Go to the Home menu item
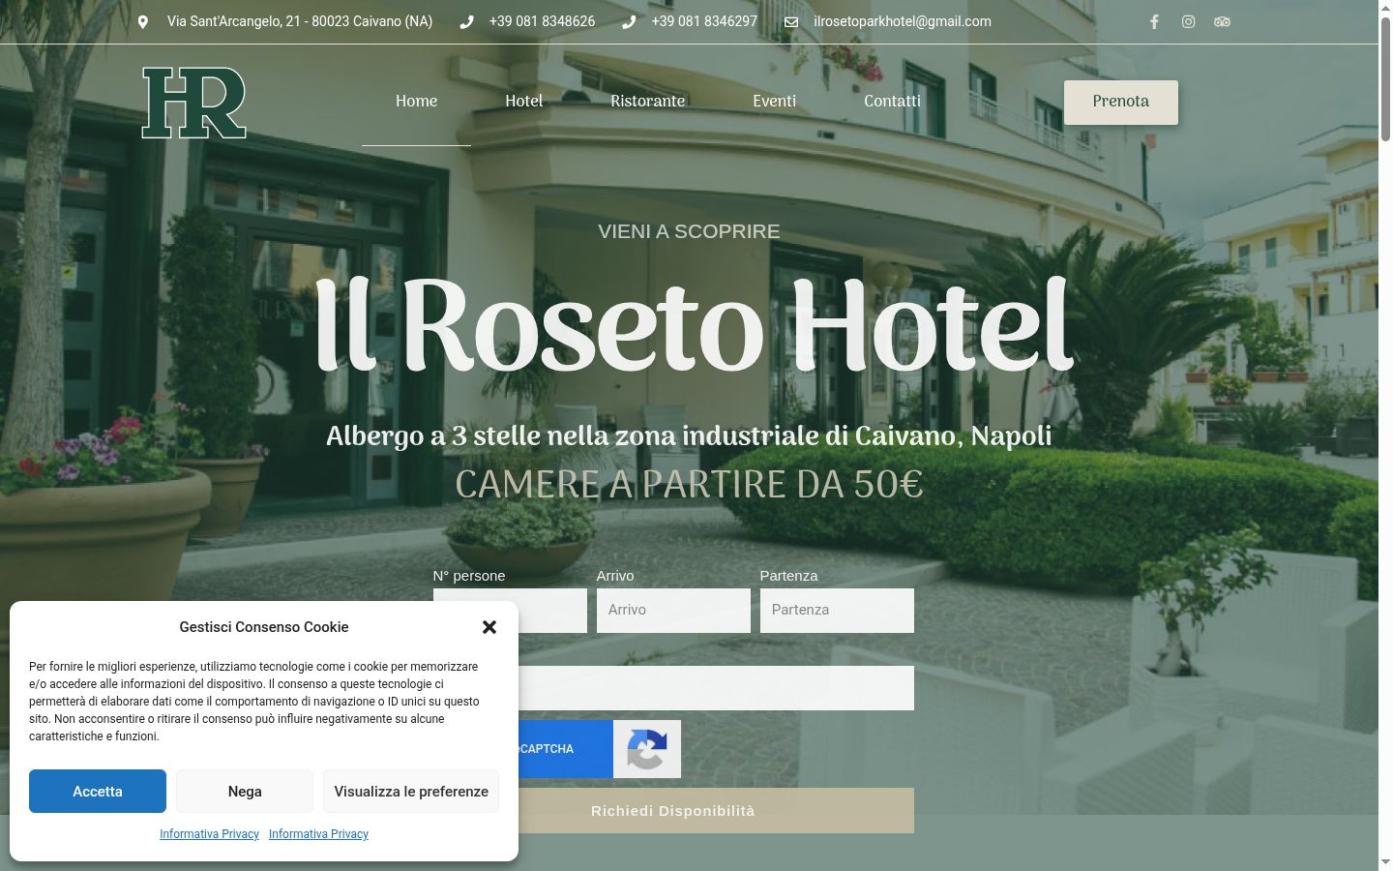Viewport: 1393px width, 871px height. 416,102
